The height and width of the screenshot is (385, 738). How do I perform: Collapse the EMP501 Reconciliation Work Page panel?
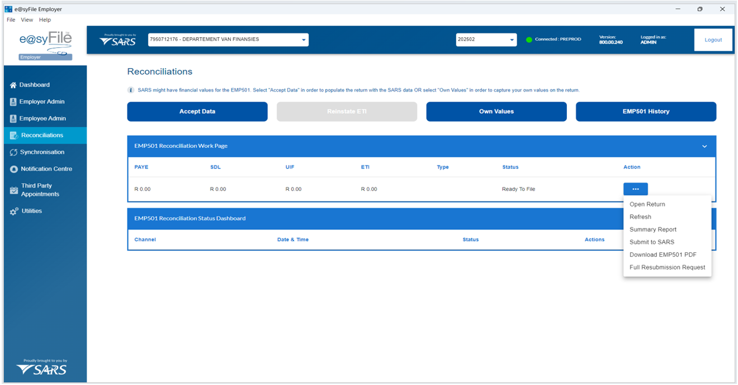point(704,147)
